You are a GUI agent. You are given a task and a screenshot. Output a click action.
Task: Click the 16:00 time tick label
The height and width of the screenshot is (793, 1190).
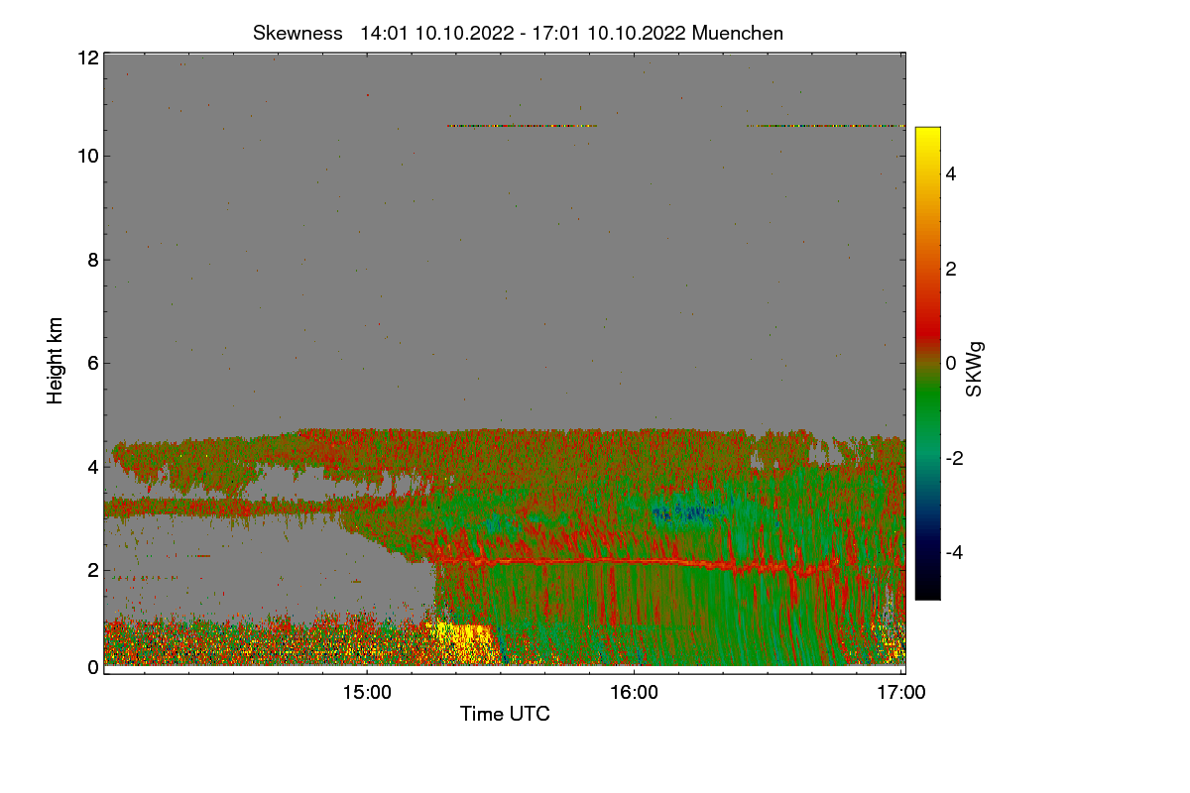coord(634,693)
